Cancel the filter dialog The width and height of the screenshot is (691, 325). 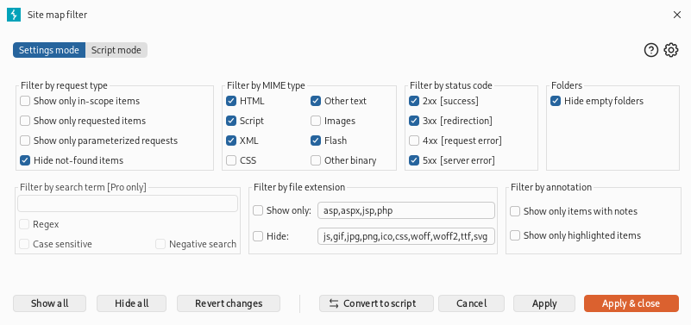pyautogui.click(x=471, y=303)
